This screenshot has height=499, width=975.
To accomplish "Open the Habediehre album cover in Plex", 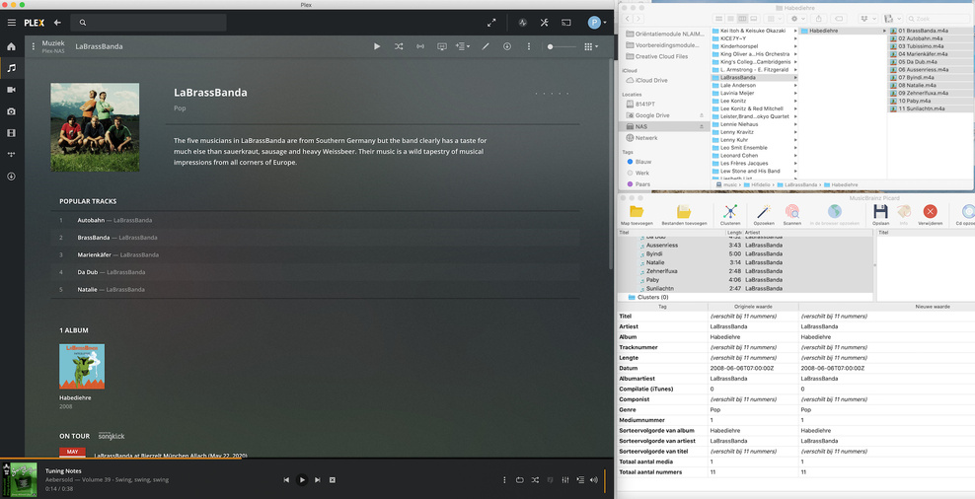I will [82, 367].
